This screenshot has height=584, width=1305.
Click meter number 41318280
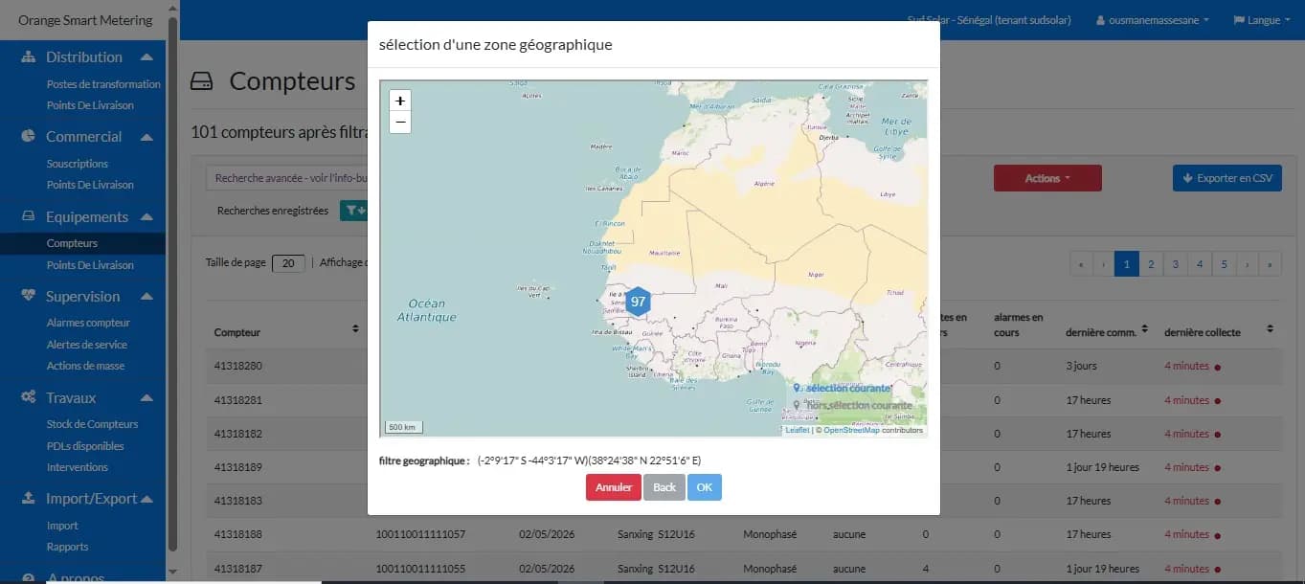pyautogui.click(x=238, y=366)
